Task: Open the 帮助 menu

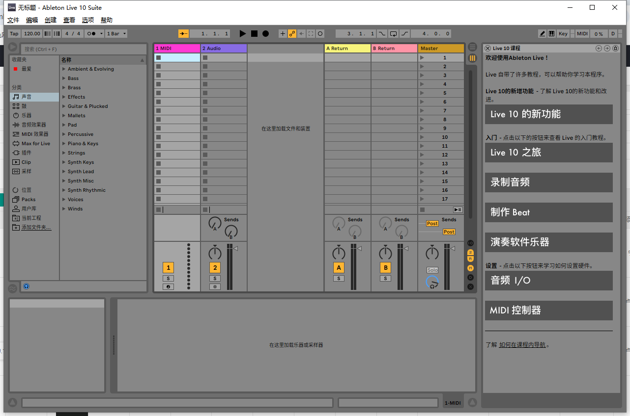Action: [x=107, y=20]
